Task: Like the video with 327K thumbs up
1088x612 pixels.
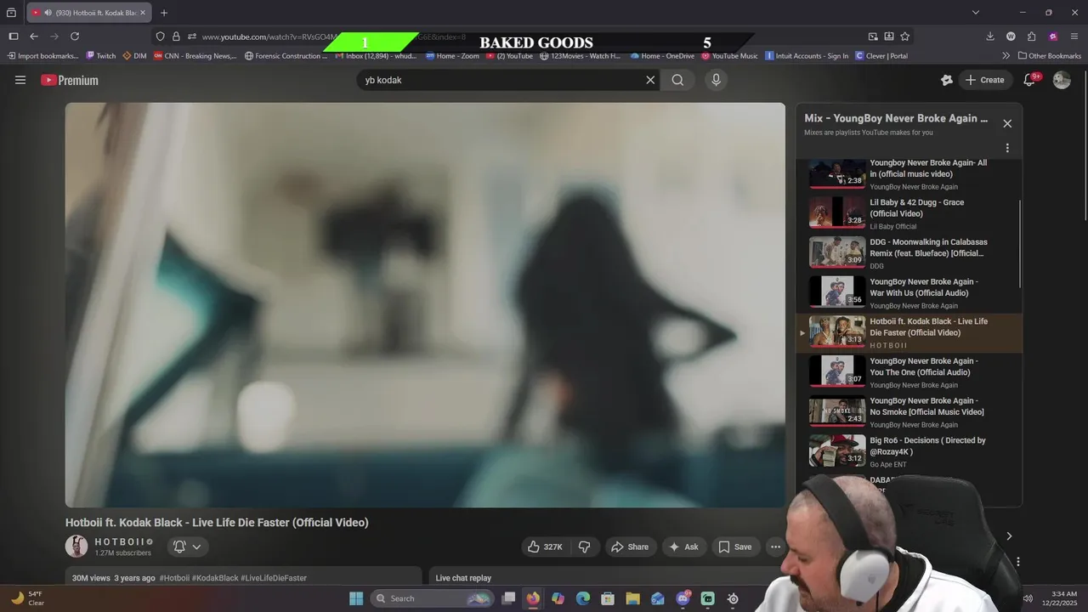Action: 545,547
